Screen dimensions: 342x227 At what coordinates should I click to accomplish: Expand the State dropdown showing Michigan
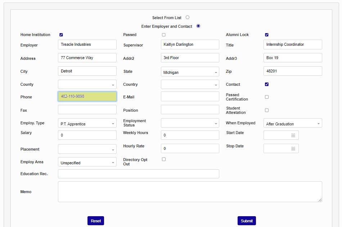[x=190, y=72]
